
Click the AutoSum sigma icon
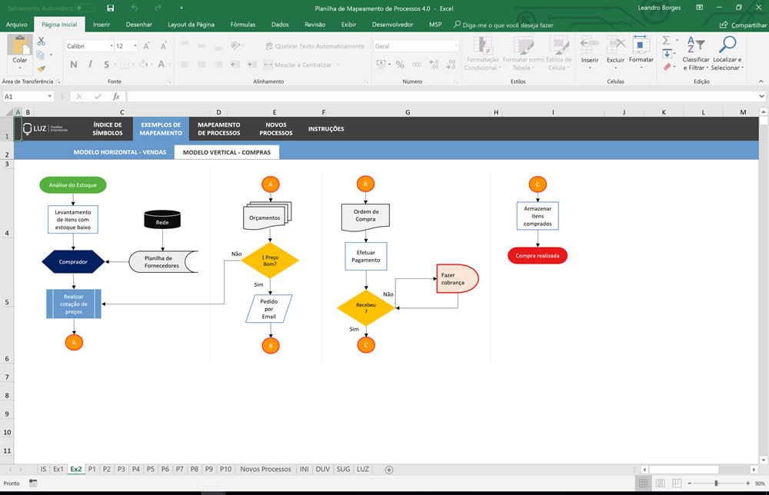(667, 40)
